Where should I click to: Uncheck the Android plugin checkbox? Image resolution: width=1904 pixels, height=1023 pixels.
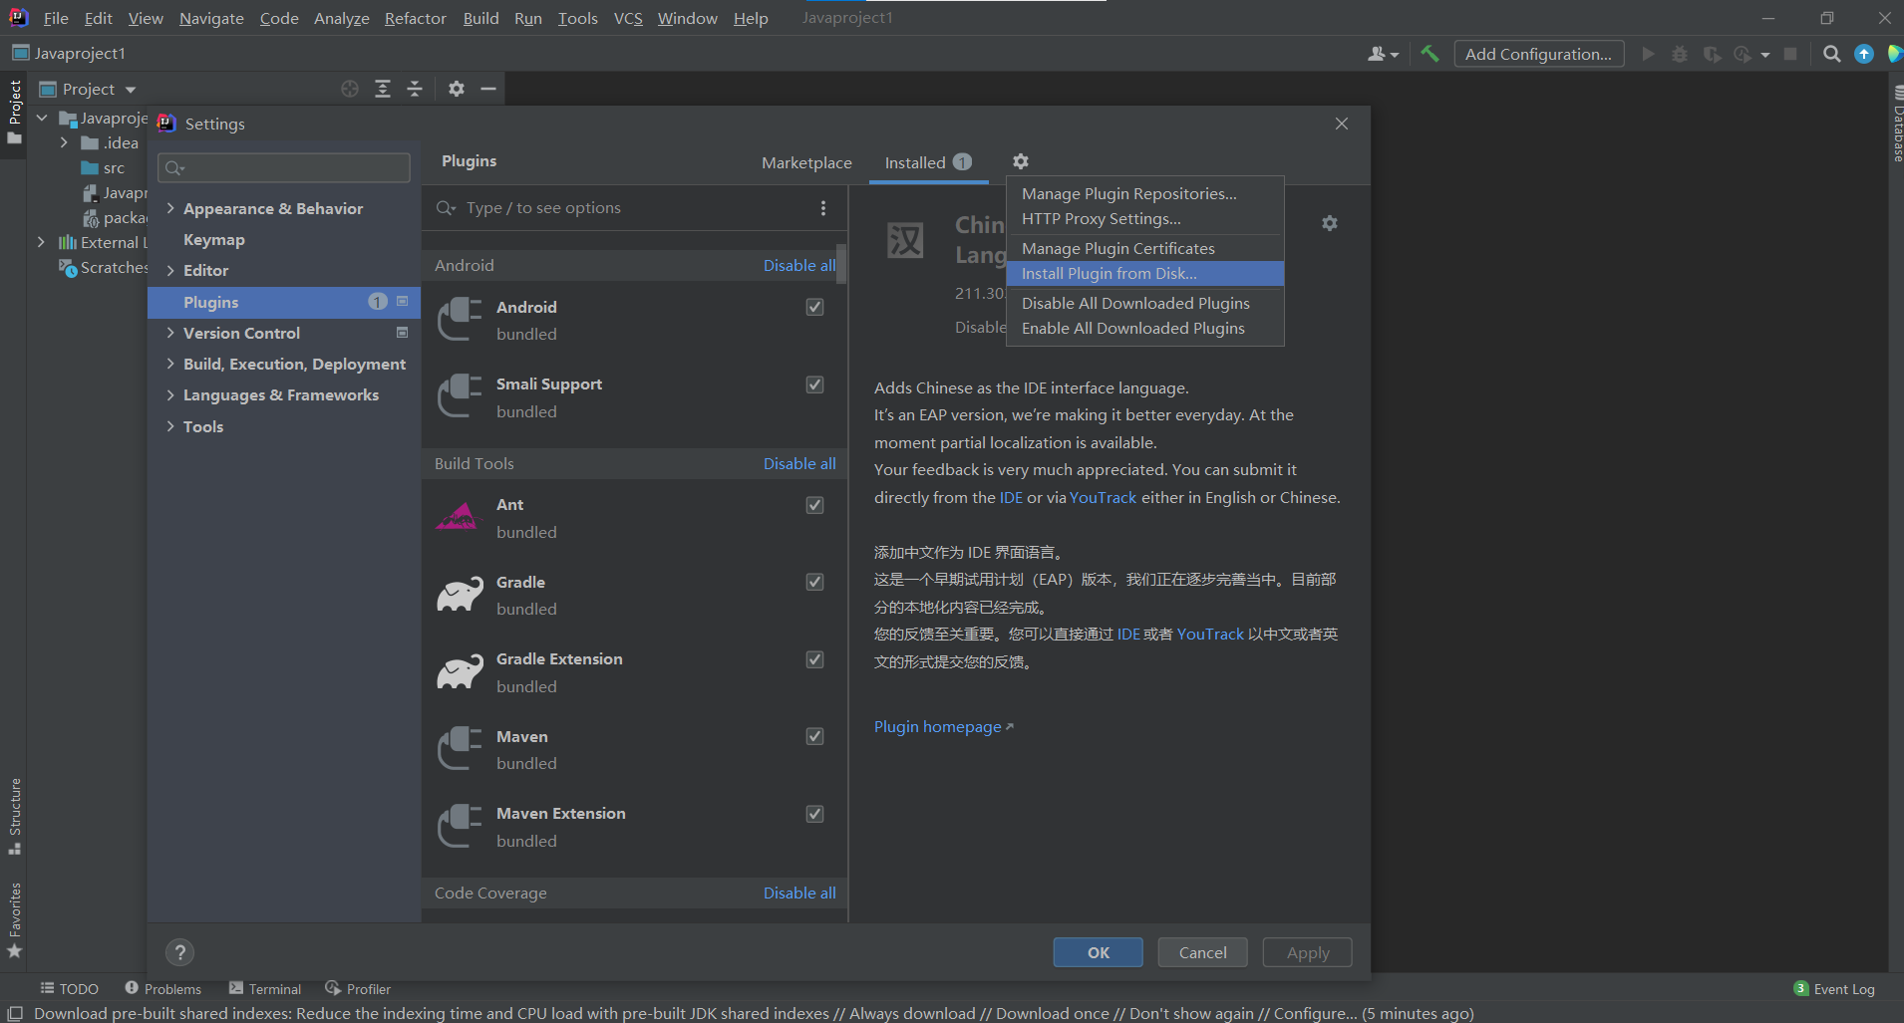pos(815,307)
